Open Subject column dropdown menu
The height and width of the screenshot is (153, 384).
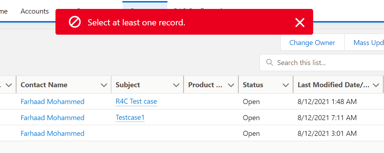click(x=176, y=85)
